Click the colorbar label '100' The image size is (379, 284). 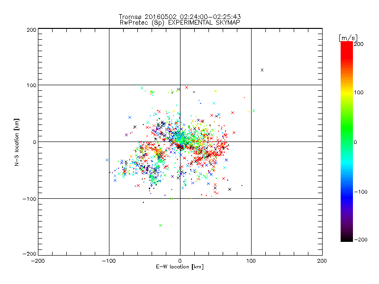pyautogui.click(x=359, y=92)
